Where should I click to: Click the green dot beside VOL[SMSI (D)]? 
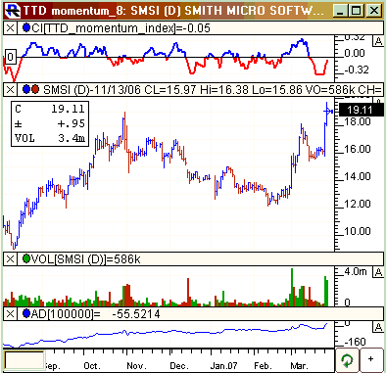(x=26, y=259)
